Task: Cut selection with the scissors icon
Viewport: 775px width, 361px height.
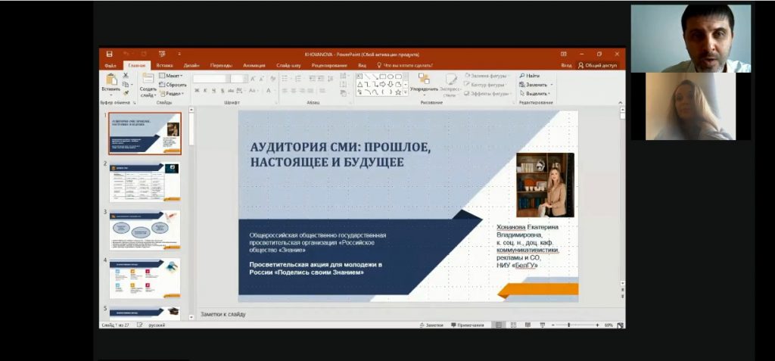Action: tap(126, 76)
